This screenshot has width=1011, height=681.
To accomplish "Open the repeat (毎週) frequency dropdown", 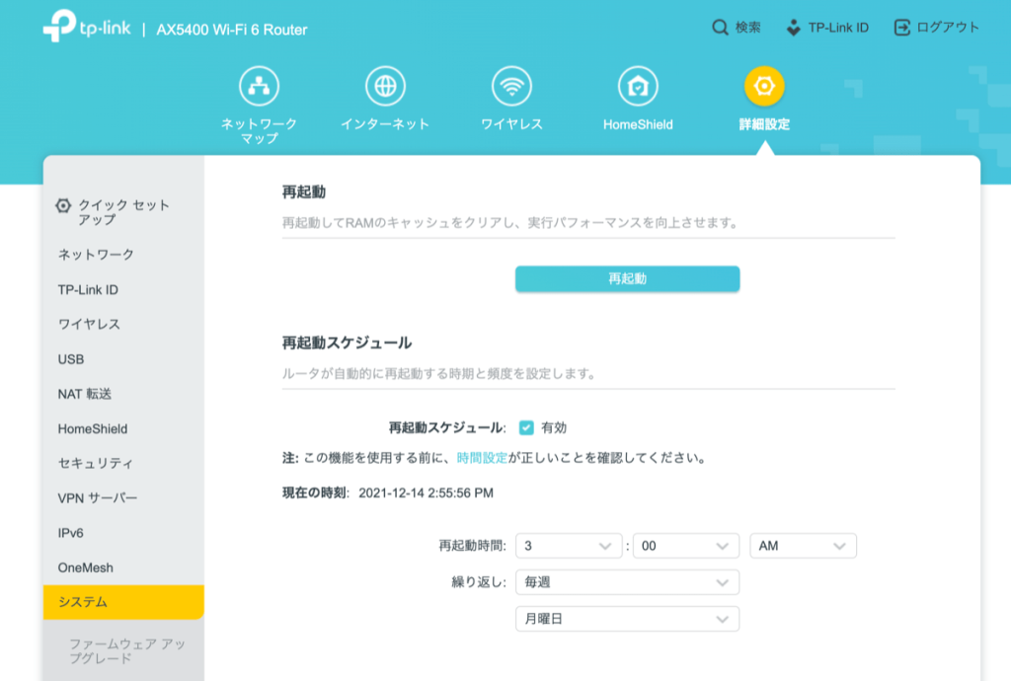I will (x=627, y=582).
